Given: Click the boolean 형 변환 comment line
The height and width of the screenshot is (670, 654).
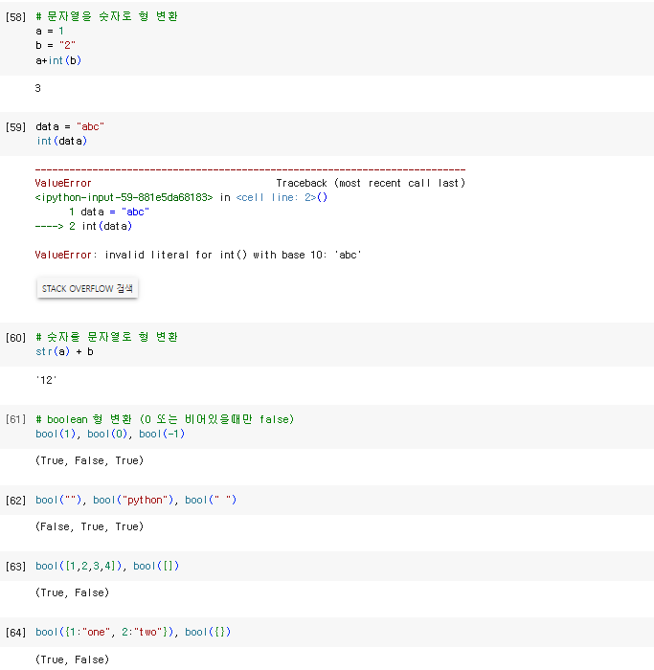Looking at the screenshot, I should [x=165, y=419].
